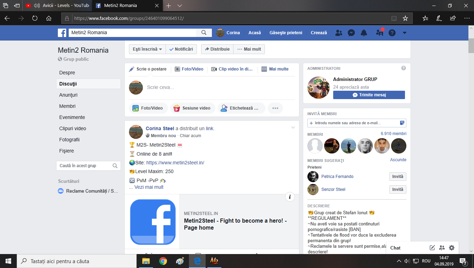Open Fișiere in the group menu
This screenshot has height=268, width=474.
89,151
